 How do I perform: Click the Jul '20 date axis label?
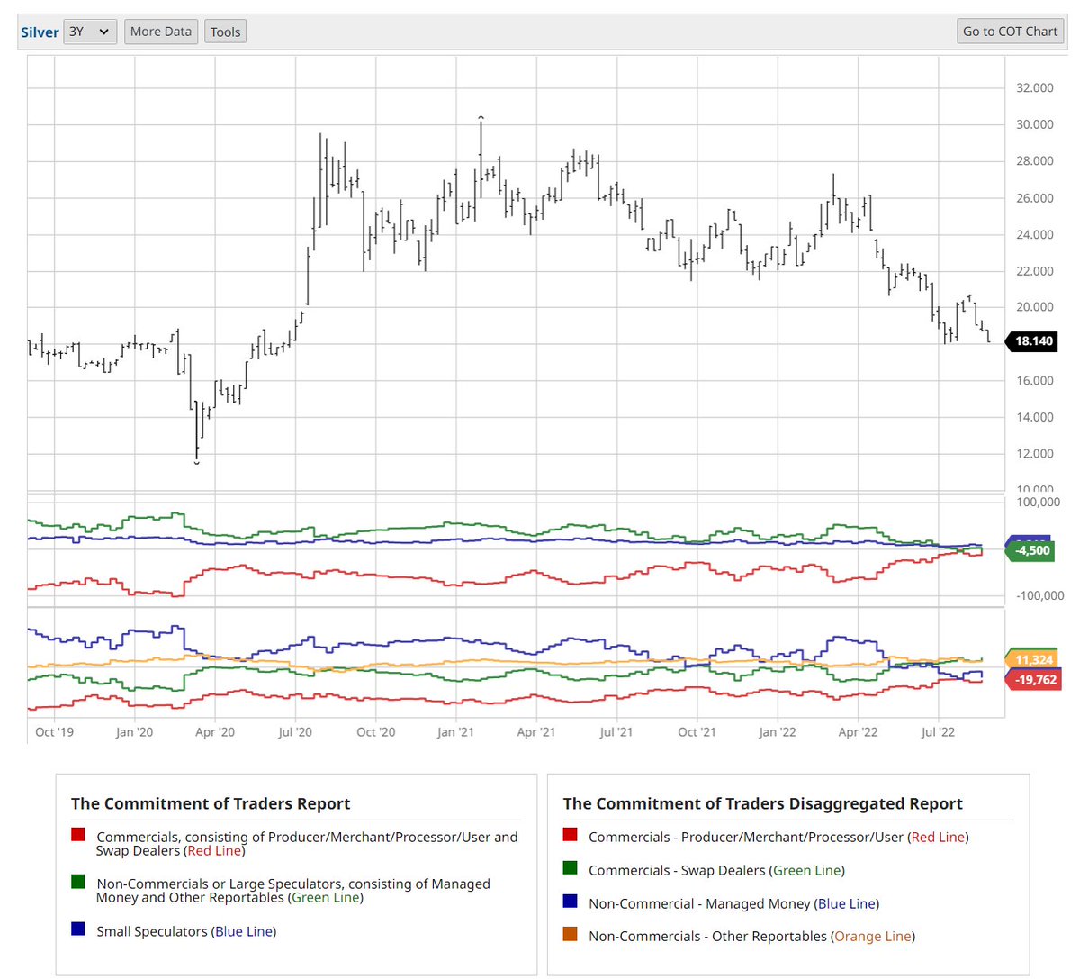point(295,732)
